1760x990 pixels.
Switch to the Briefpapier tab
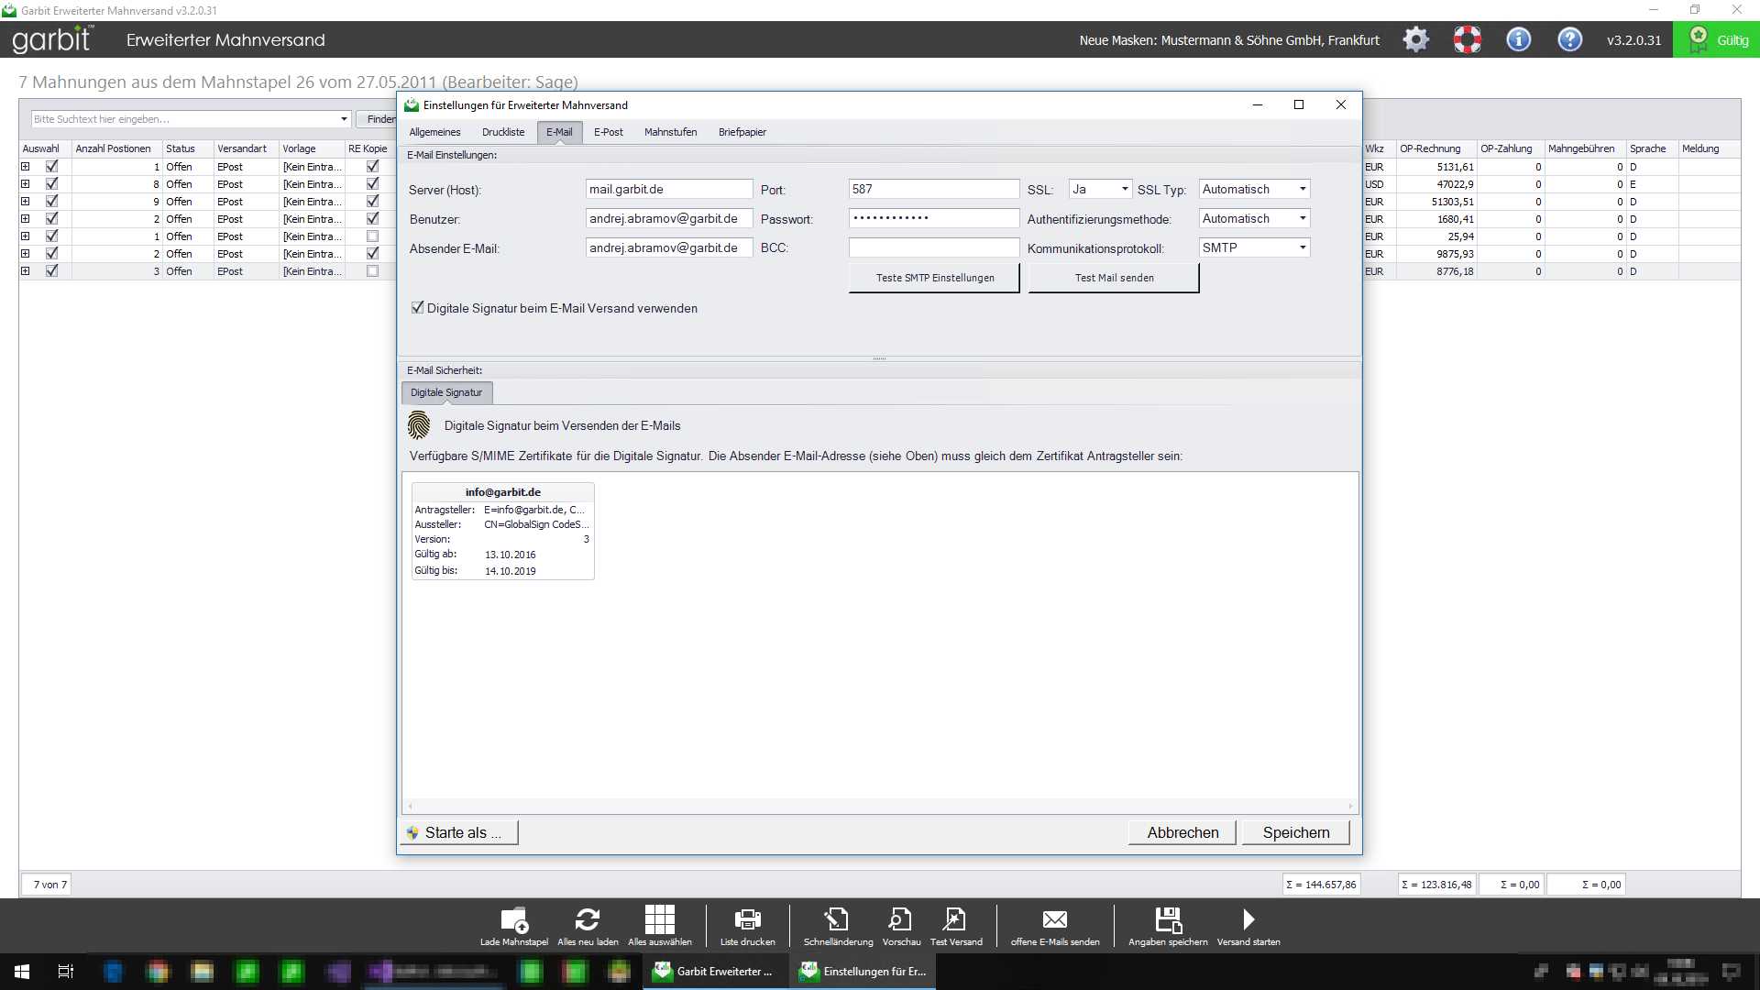(x=742, y=132)
